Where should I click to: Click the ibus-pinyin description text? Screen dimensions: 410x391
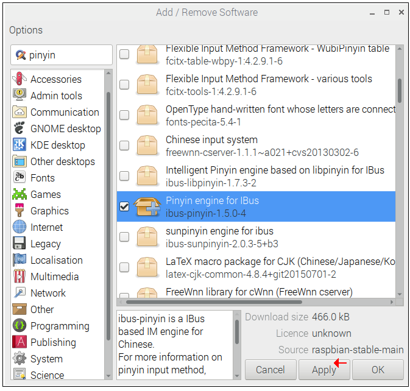(170, 344)
